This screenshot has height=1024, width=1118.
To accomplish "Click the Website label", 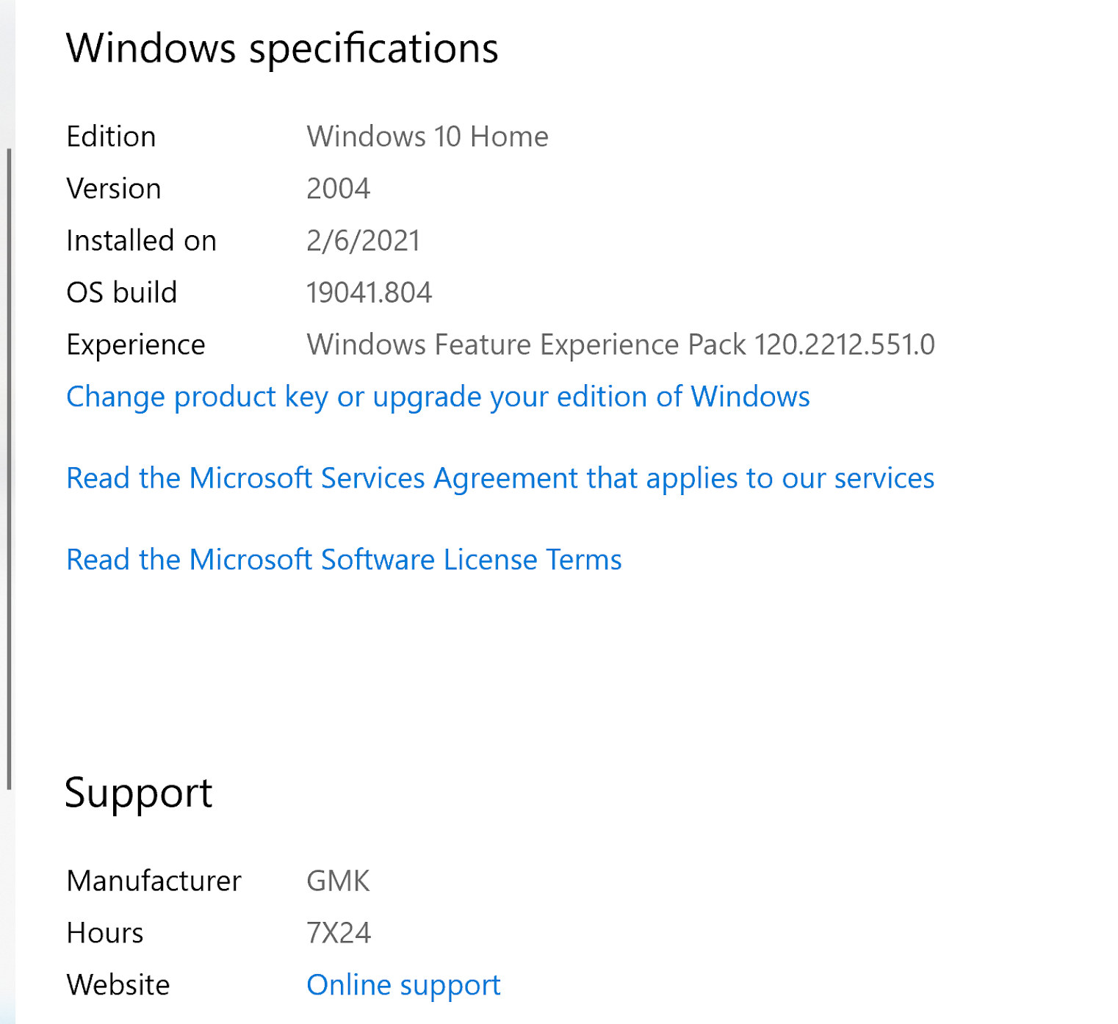I will [x=118, y=985].
